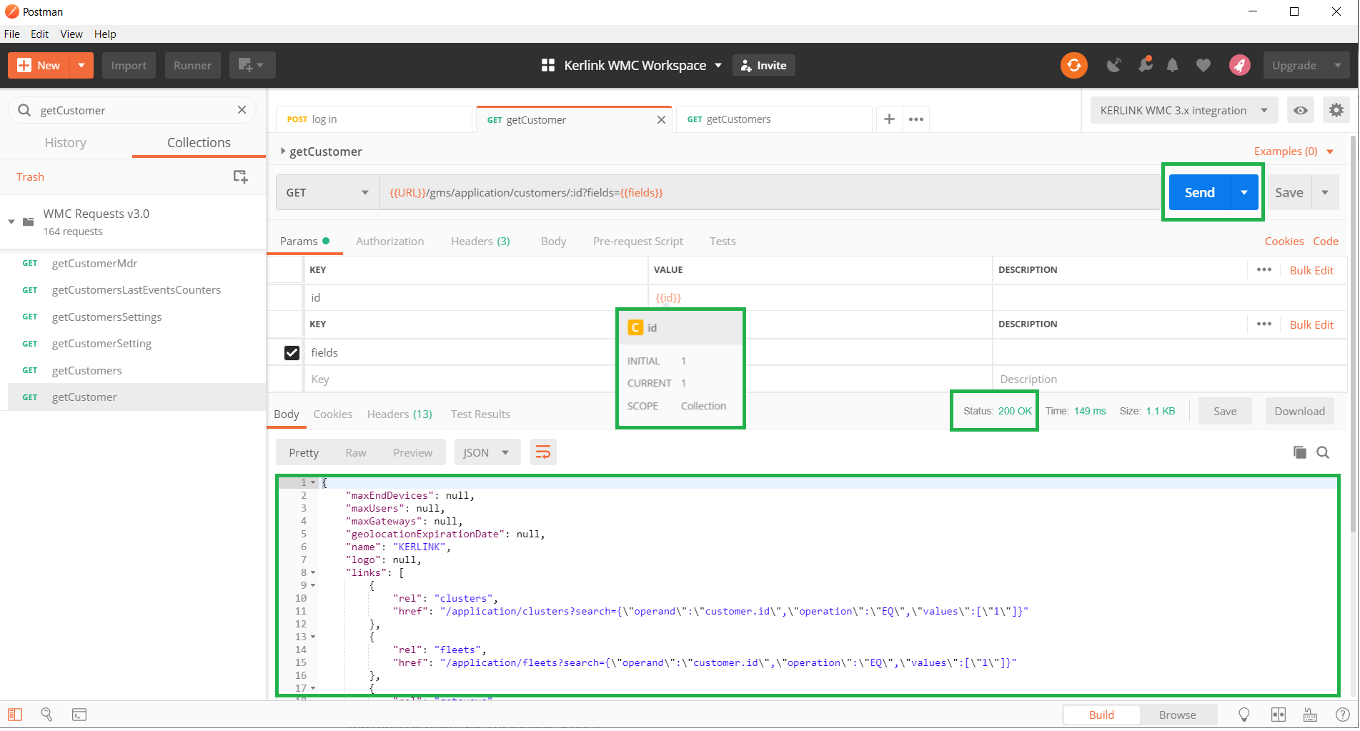1360x731 pixels.
Task: Search within the response body
Action: click(x=1323, y=452)
